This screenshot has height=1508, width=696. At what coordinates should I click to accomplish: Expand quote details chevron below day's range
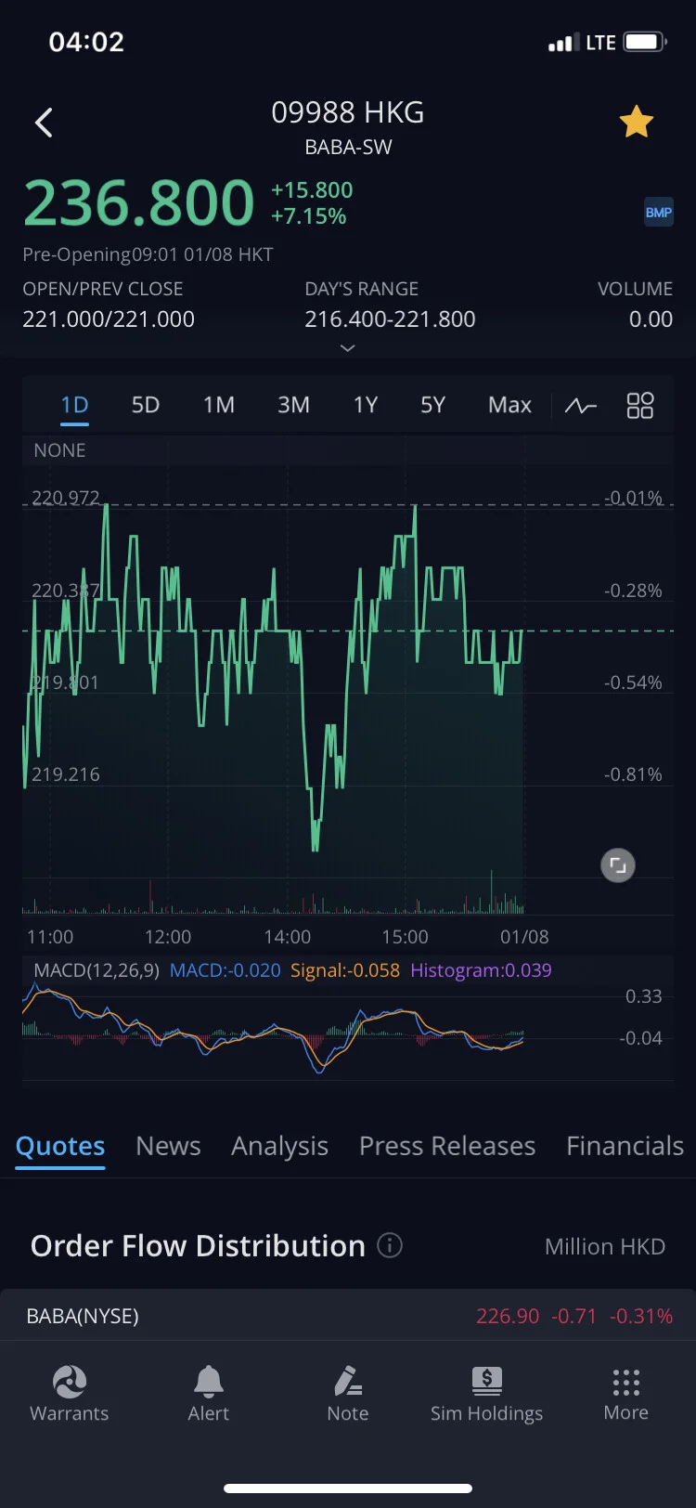[x=347, y=348]
